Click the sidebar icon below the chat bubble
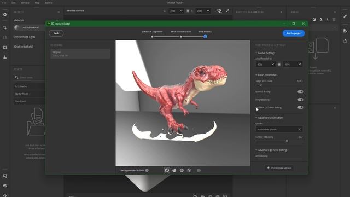This screenshot has height=197, width=350. point(5,186)
